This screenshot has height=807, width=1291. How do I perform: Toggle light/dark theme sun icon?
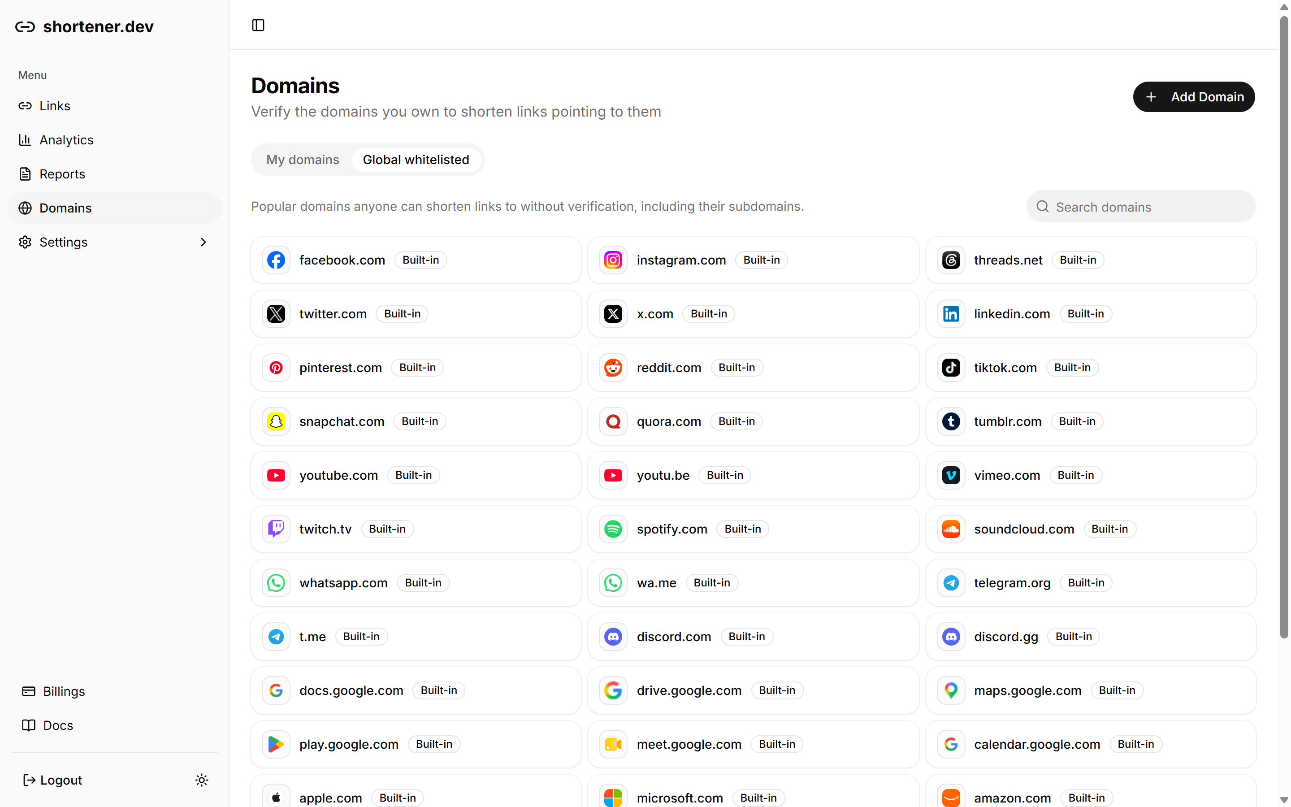(202, 780)
